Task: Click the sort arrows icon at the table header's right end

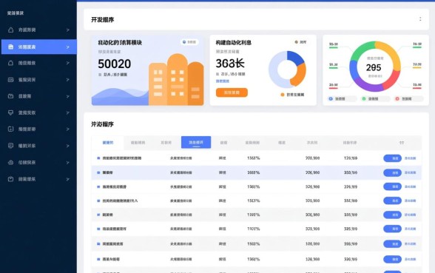Action: (402, 143)
